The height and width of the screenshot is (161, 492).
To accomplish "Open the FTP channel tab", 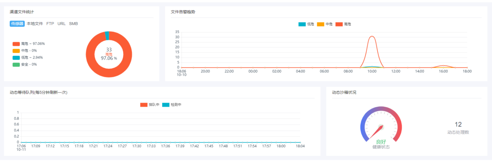I will point(50,24).
